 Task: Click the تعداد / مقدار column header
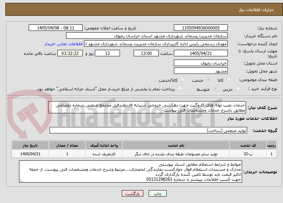click(67, 145)
